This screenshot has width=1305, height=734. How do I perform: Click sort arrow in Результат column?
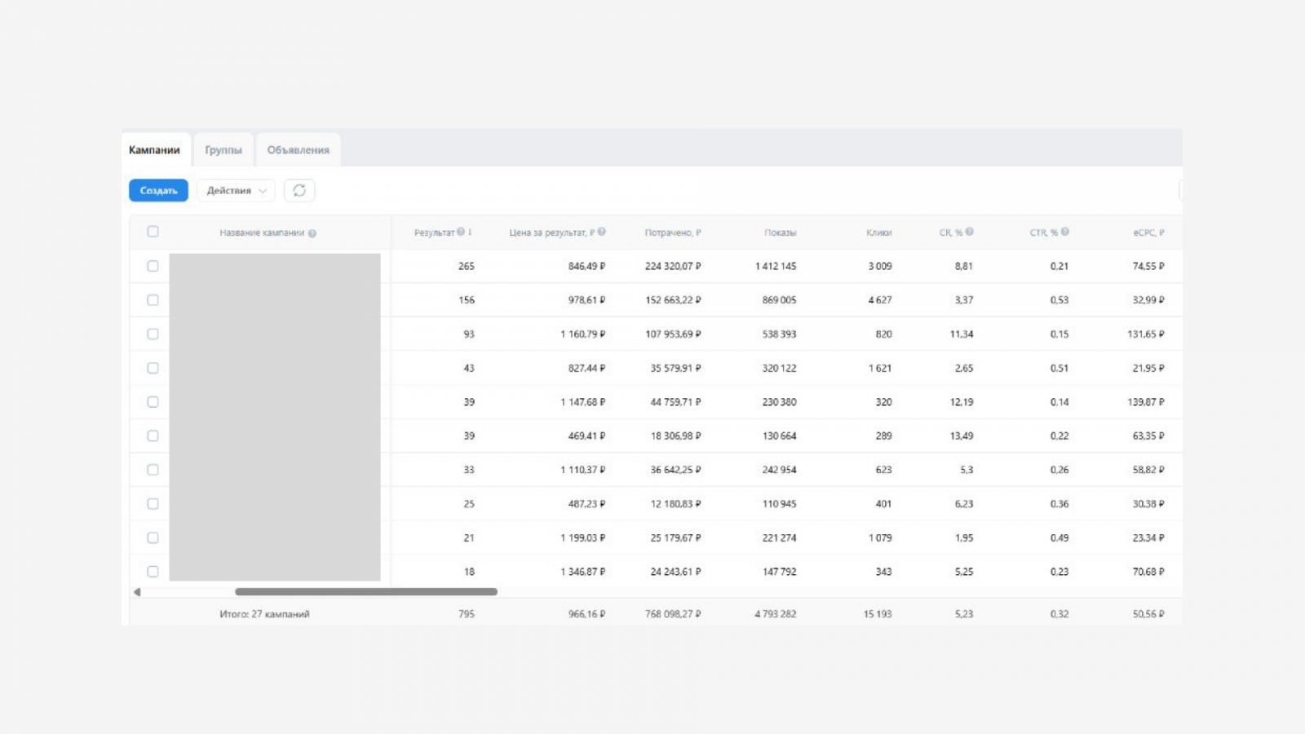[471, 232]
